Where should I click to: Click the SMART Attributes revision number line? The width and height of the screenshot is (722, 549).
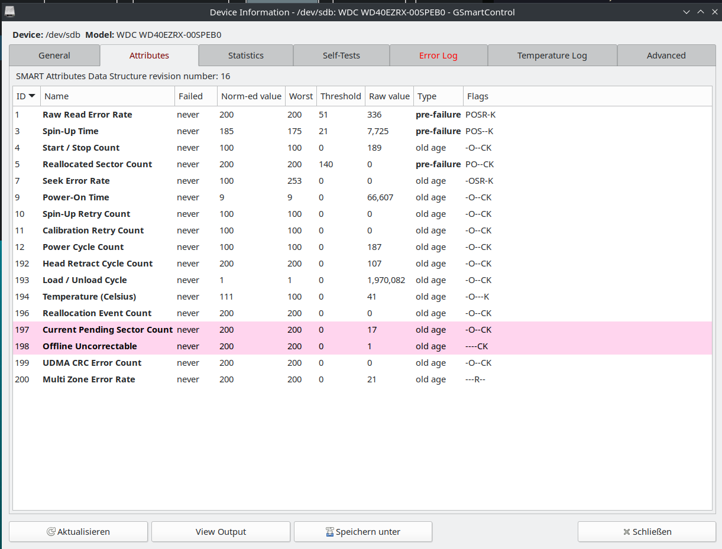[123, 76]
